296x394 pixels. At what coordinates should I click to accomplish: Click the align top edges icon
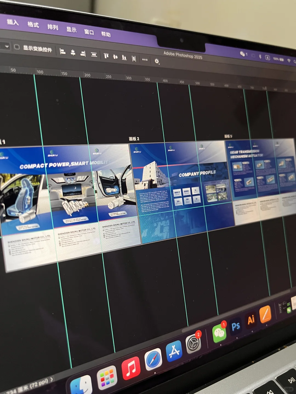pos(106,56)
